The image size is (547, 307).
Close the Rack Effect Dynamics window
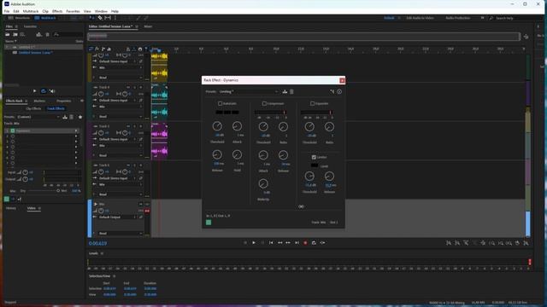tap(342, 80)
